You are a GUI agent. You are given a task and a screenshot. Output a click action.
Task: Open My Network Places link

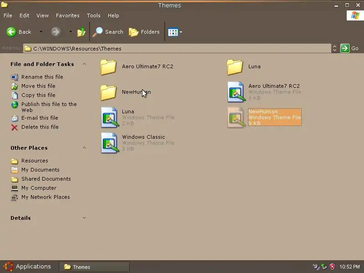(45, 197)
